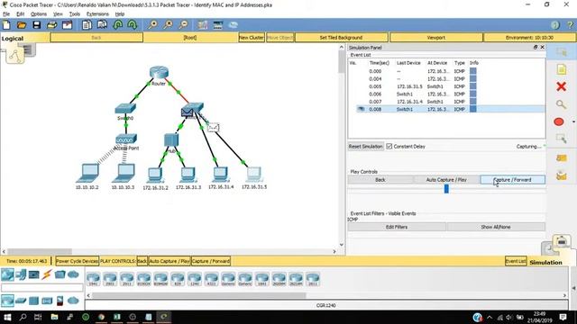The image size is (577, 324).
Task: Open the Extensions menu
Action: (97, 14)
